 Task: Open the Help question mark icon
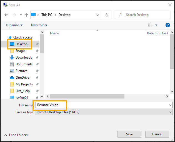click(167, 25)
